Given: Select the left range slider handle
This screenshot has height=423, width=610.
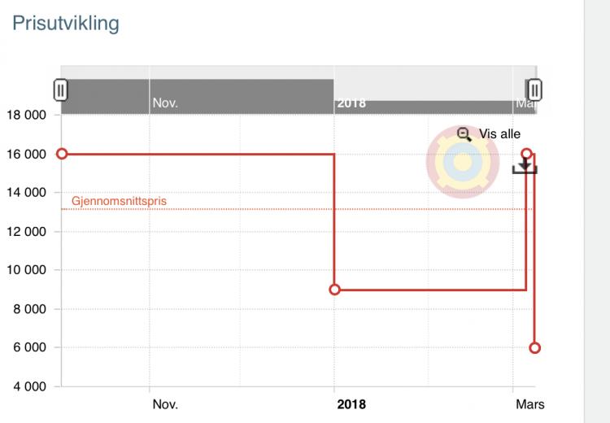Looking at the screenshot, I should (60, 90).
